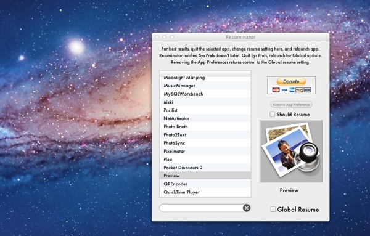
Task: Zoom the Resuminator window
Action: tap(172, 37)
